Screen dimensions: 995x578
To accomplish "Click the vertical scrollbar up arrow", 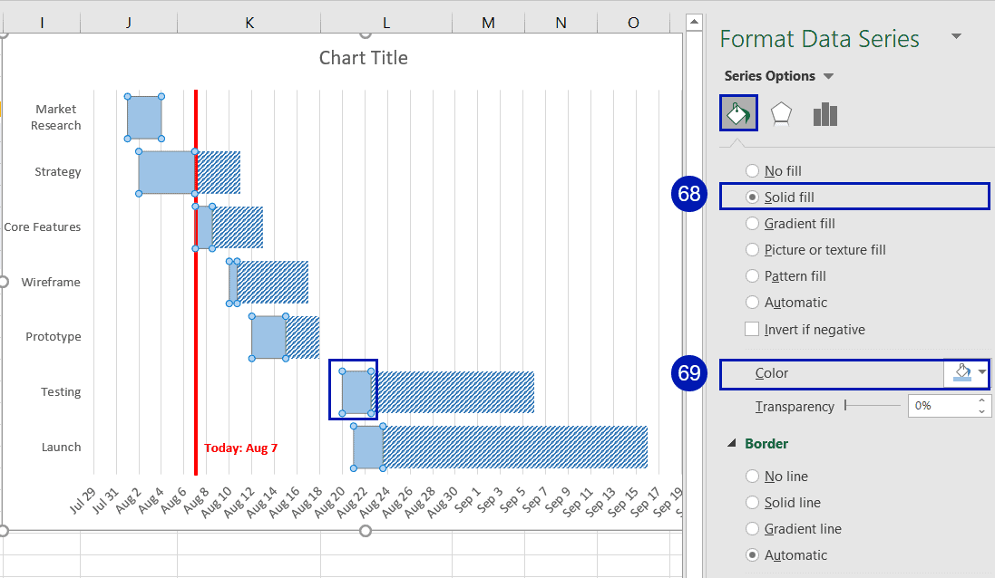I will click(x=692, y=20).
